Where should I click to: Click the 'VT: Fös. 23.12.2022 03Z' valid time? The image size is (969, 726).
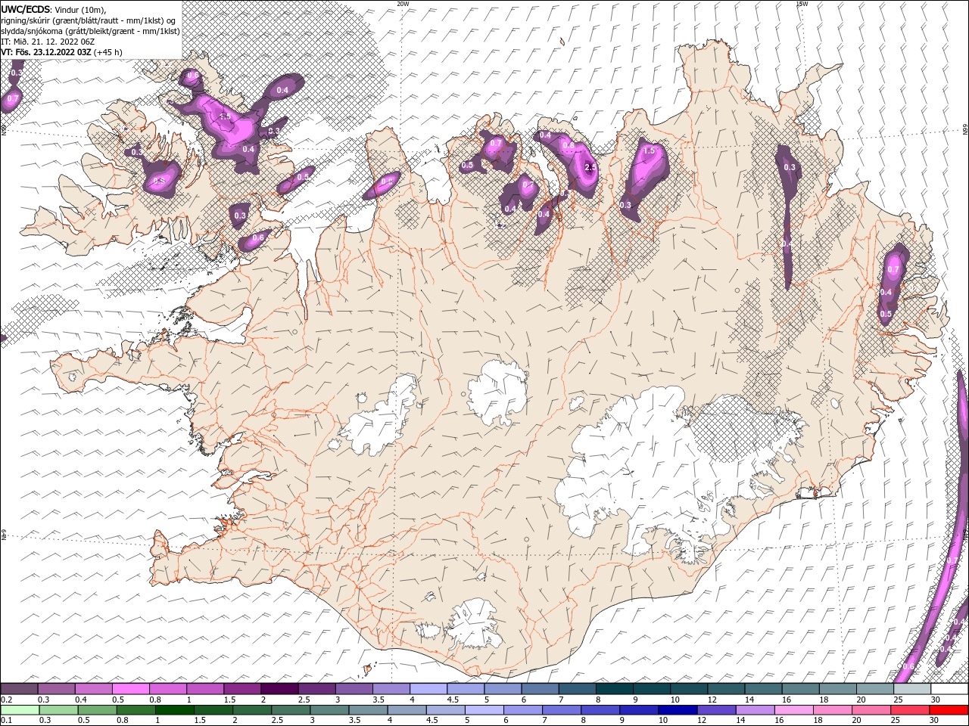(x=46, y=52)
